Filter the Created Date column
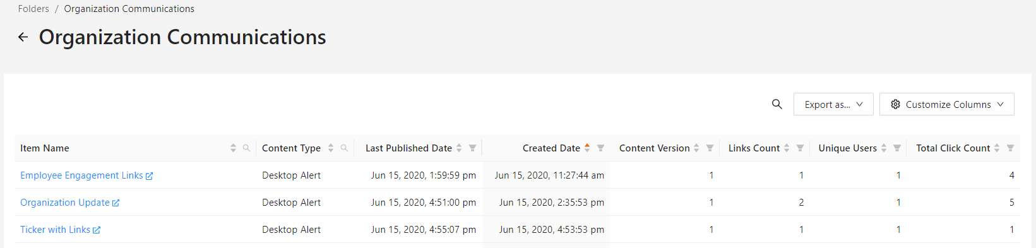1036x248 pixels. 600,148
